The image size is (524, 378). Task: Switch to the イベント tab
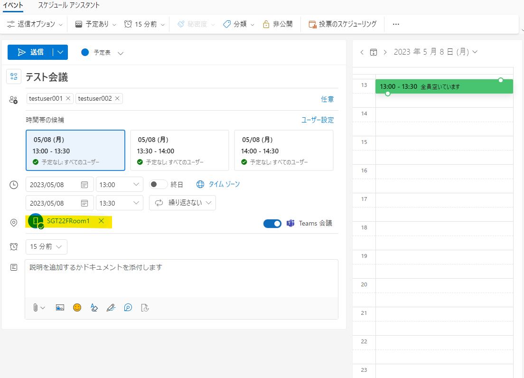point(13,5)
